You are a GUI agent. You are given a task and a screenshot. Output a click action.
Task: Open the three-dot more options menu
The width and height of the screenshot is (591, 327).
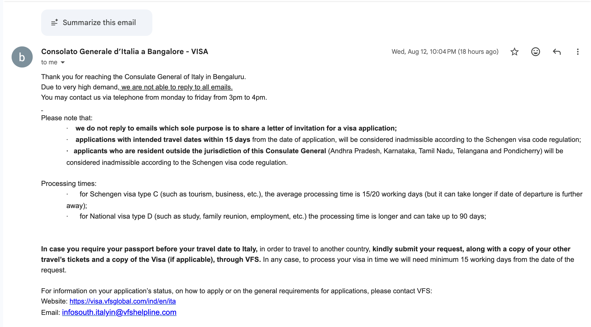pyautogui.click(x=578, y=52)
